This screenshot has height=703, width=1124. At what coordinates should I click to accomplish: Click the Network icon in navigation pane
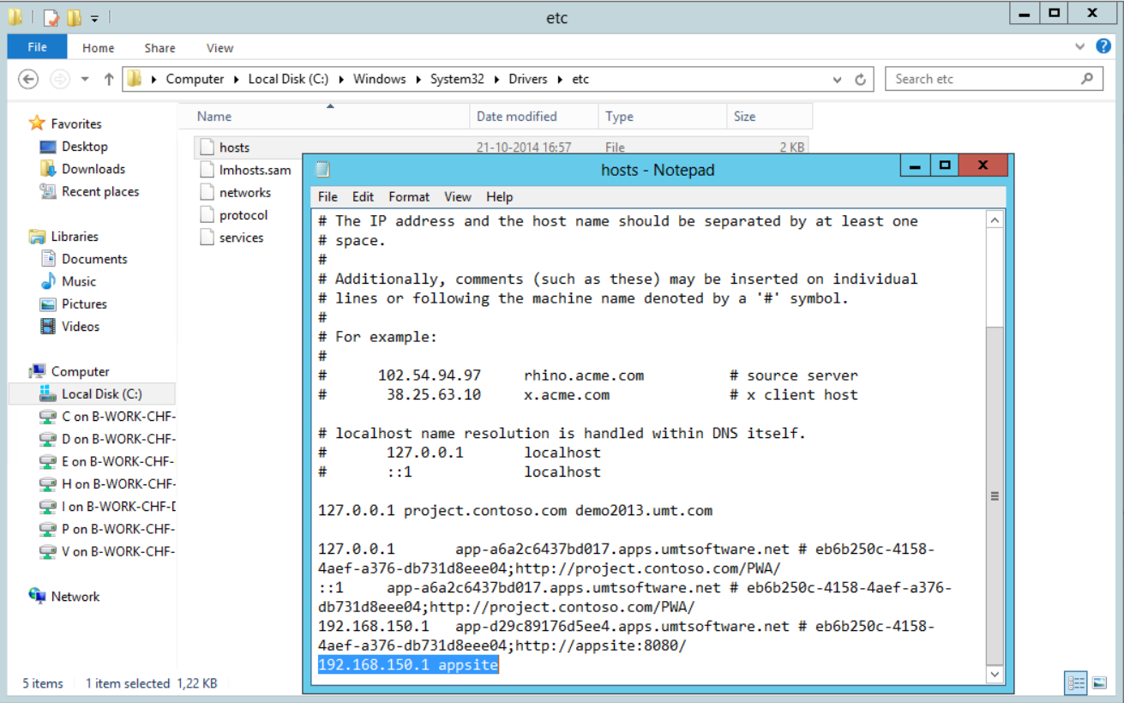pyautogui.click(x=37, y=596)
